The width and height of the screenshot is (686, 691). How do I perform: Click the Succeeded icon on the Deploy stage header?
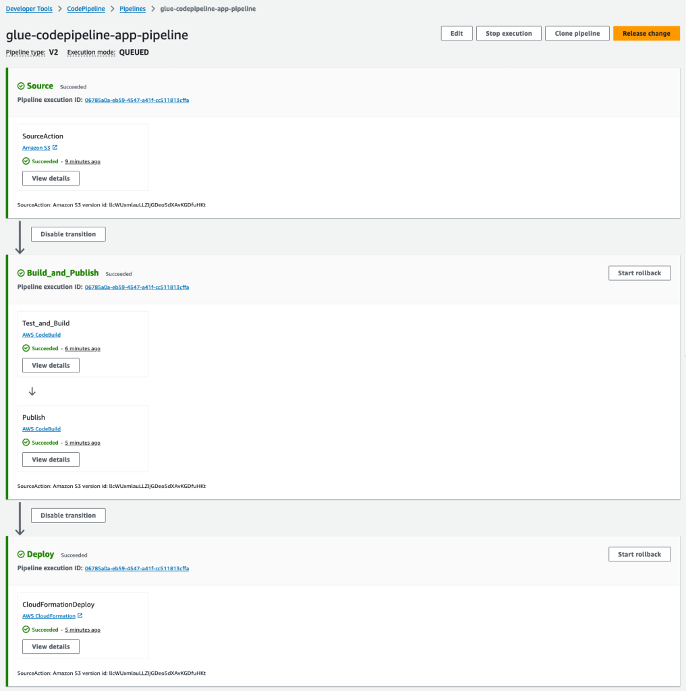click(x=20, y=554)
